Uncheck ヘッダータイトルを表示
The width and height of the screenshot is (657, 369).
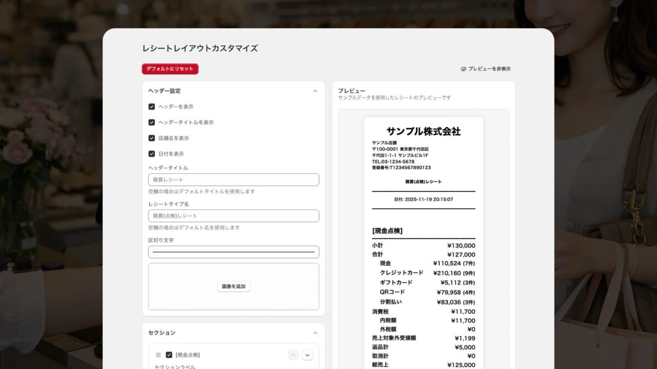(x=152, y=122)
